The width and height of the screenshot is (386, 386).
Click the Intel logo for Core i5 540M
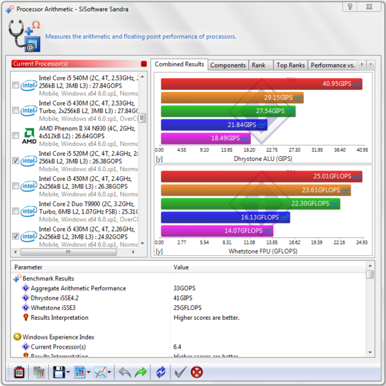coord(28,86)
